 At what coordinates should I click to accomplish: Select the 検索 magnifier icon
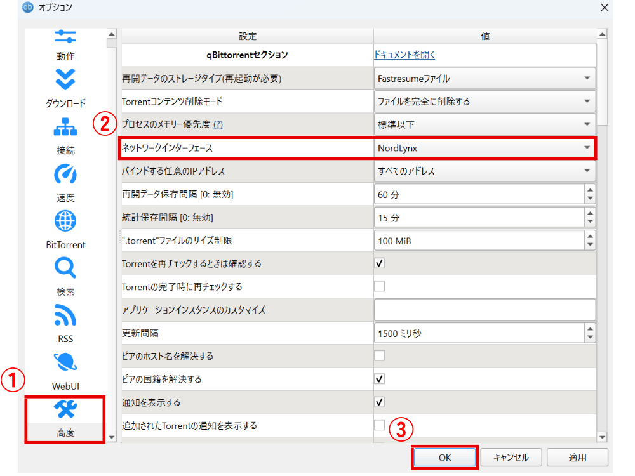(65, 268)
